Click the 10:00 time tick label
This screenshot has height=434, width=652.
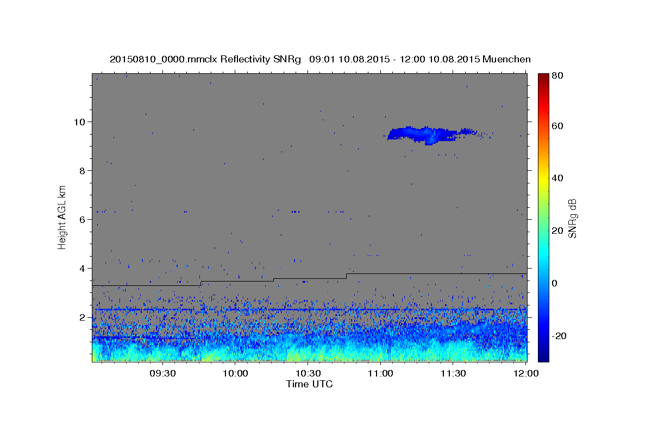click(235, 374)
